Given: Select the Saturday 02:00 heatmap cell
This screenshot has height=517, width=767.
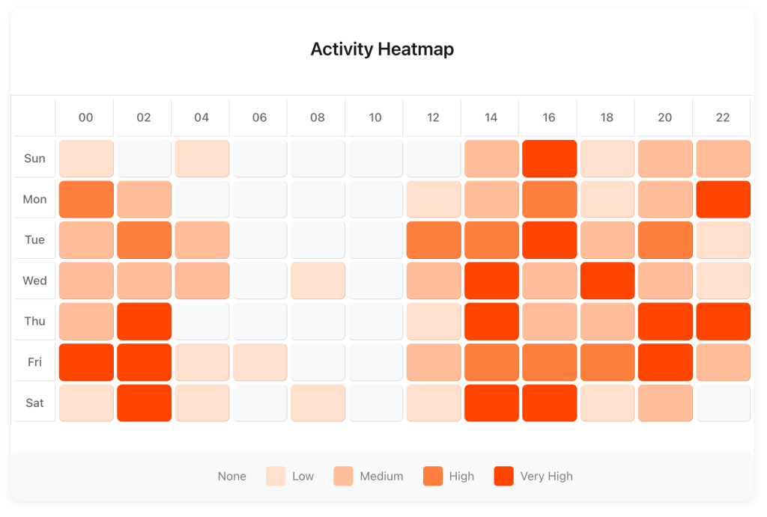Looking at the screenshot, I should (x=144, y=403).
